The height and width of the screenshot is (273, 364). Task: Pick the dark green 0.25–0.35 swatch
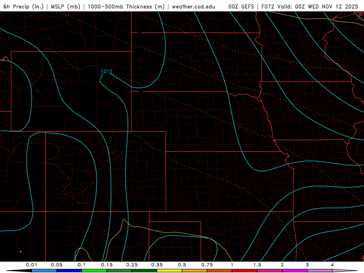pos(144,271)
